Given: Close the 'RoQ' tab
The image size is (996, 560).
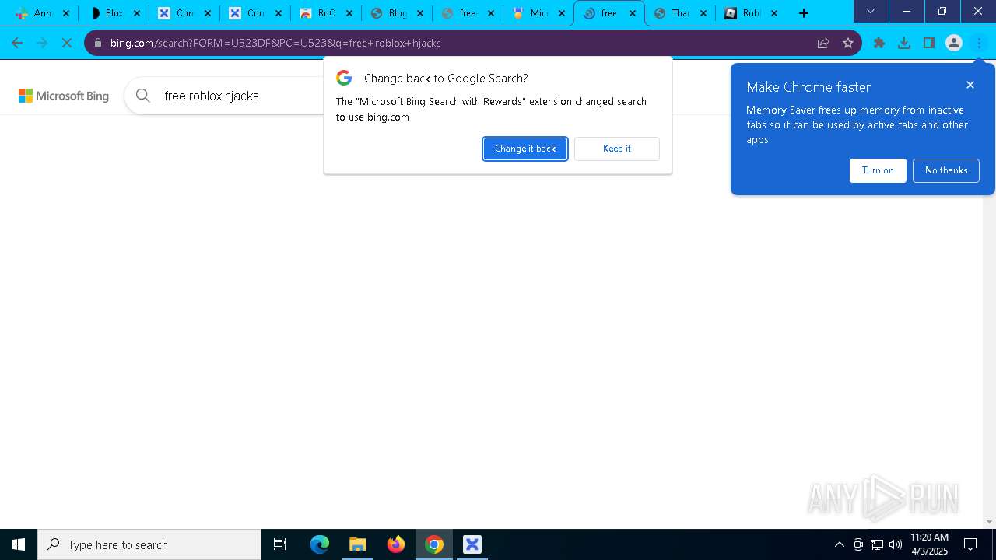Looking at the screenshot, I should click(349, 12).
